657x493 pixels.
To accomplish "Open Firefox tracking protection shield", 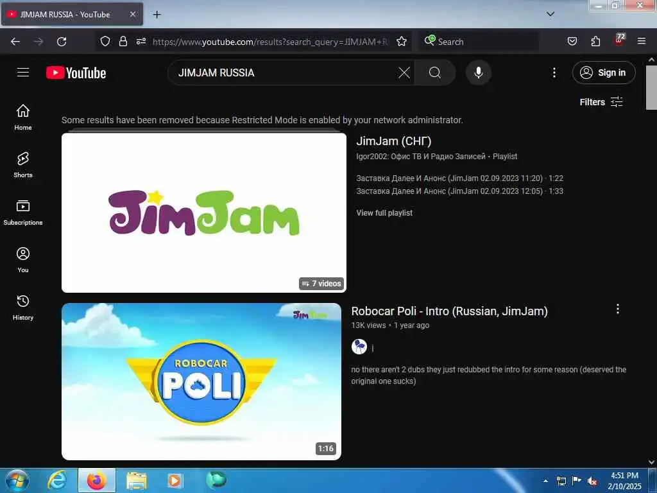I will [x=105, y=41].
